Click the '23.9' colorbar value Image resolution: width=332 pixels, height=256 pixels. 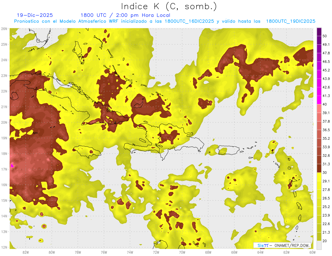click(326, 215)
